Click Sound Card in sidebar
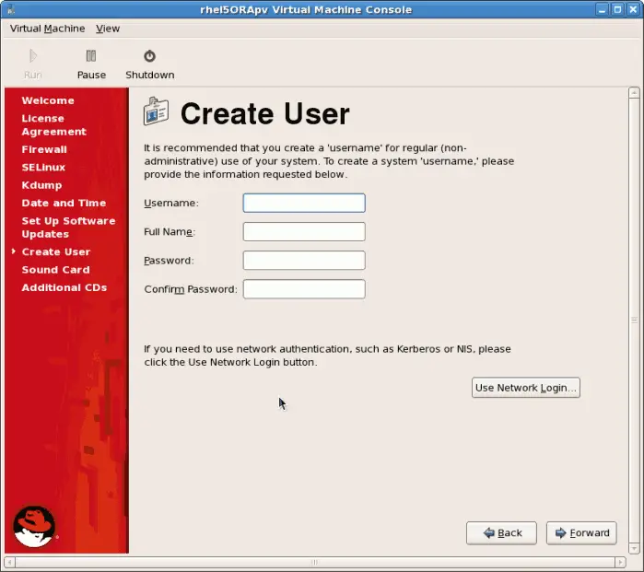 point(55,270)
